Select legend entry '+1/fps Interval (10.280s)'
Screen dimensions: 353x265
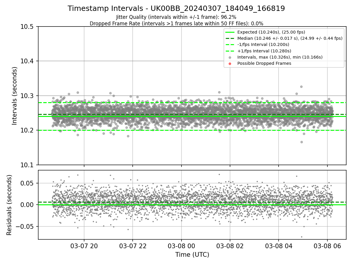click(264, 51)
